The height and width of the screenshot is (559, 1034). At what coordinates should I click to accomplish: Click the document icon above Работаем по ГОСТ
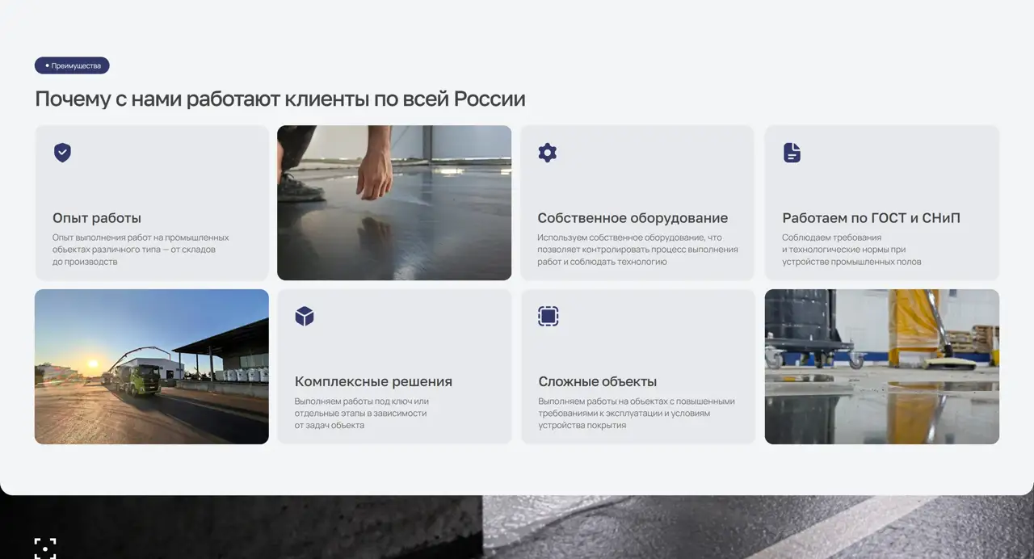792,153
